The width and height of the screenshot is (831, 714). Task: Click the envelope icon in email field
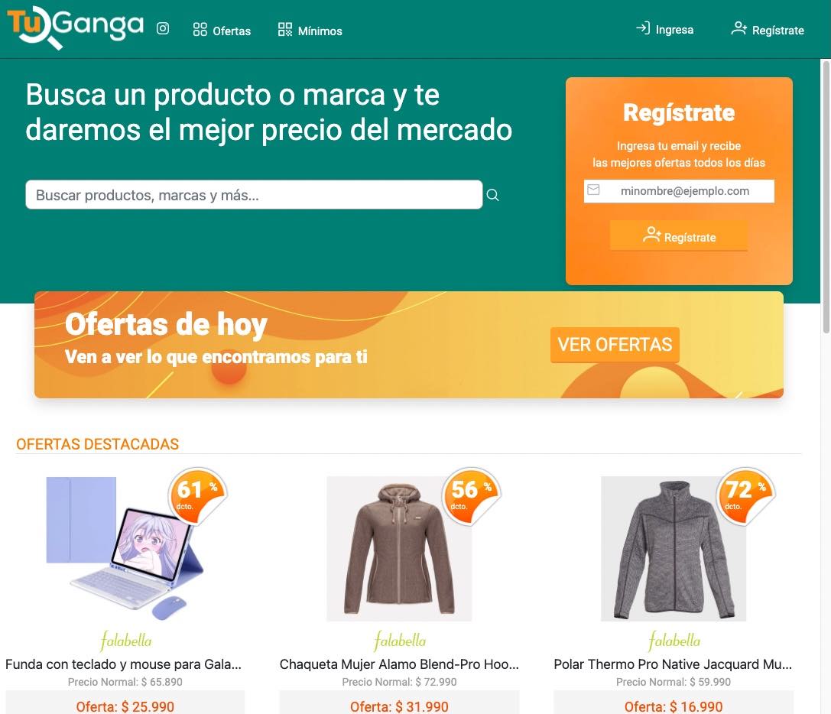(x=593, y=190)
